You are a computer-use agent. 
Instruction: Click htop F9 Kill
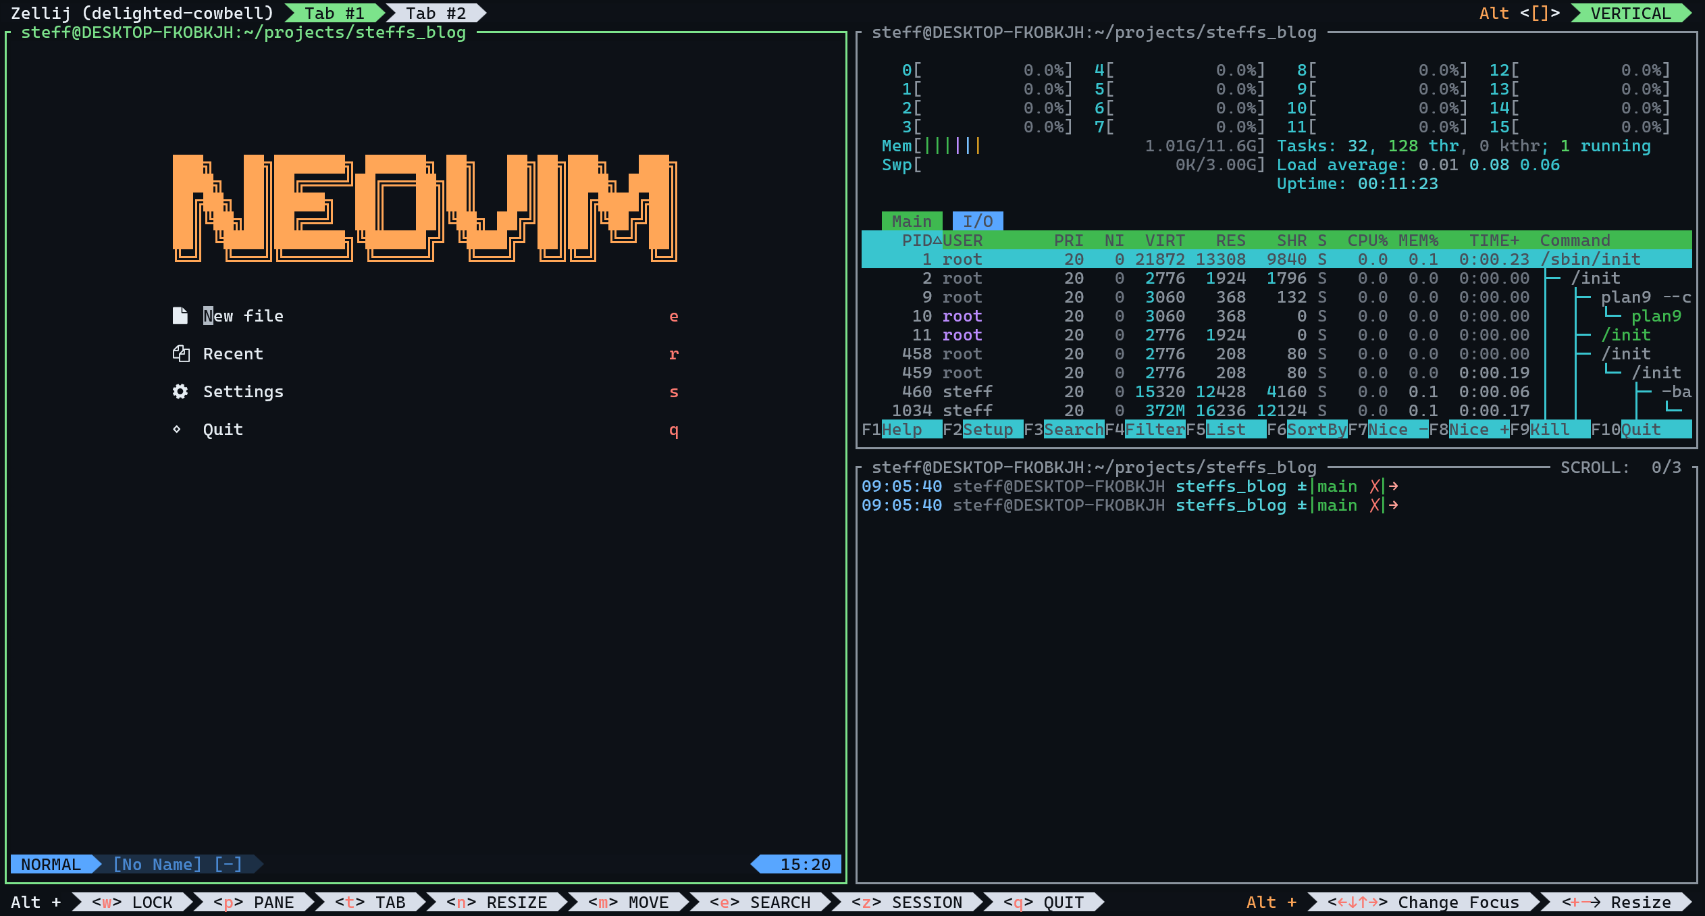[1550, 430]
